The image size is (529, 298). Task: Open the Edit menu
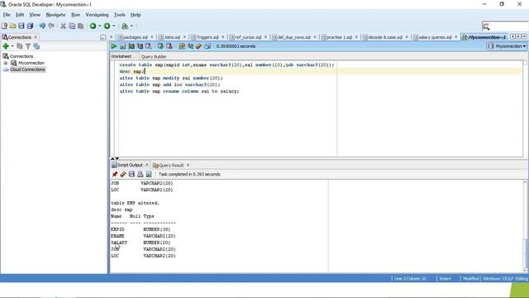pyautogui.click(x=20, y=15)
